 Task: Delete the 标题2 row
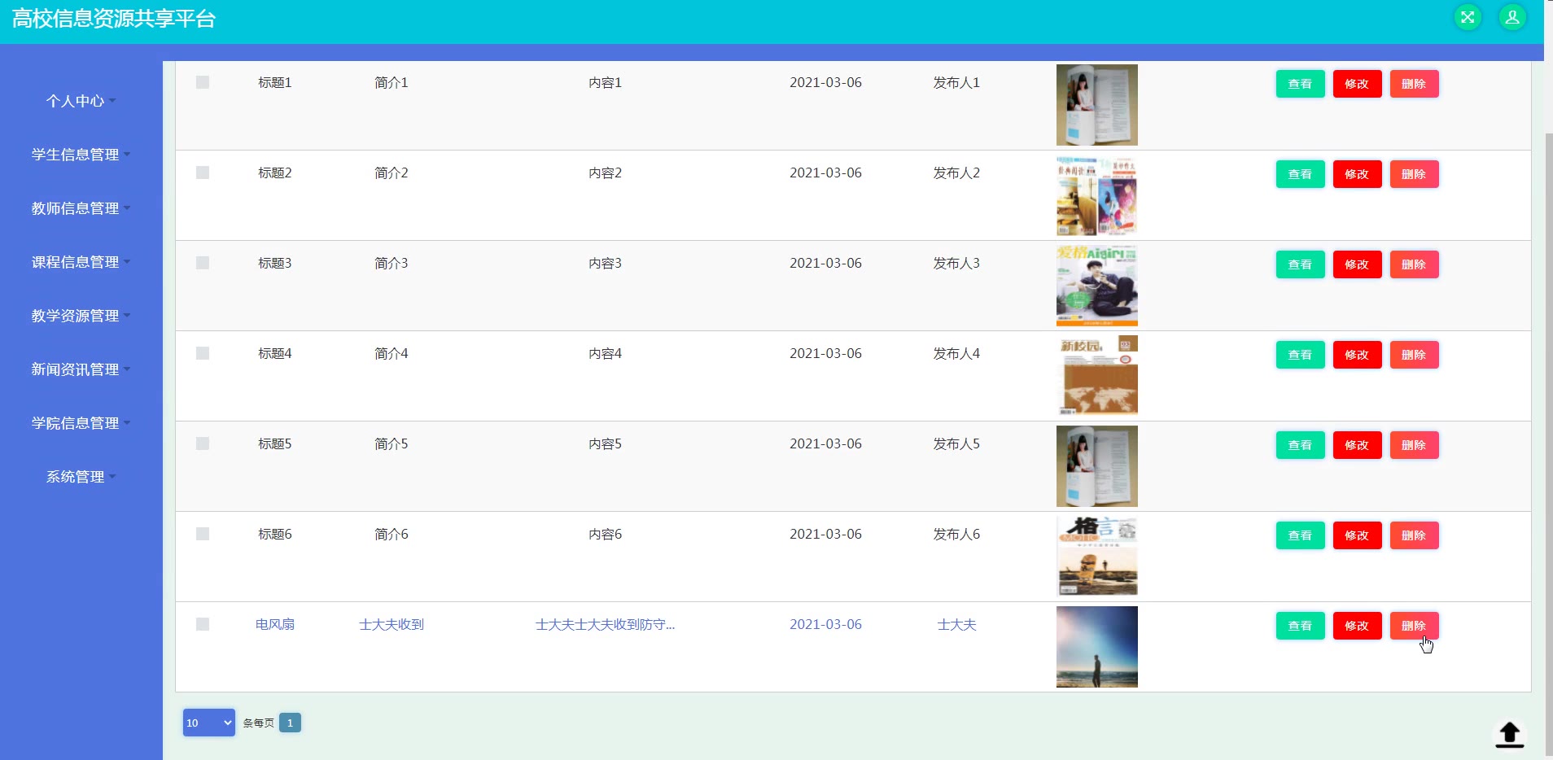pyautogui.click(x=1414, y=174)
